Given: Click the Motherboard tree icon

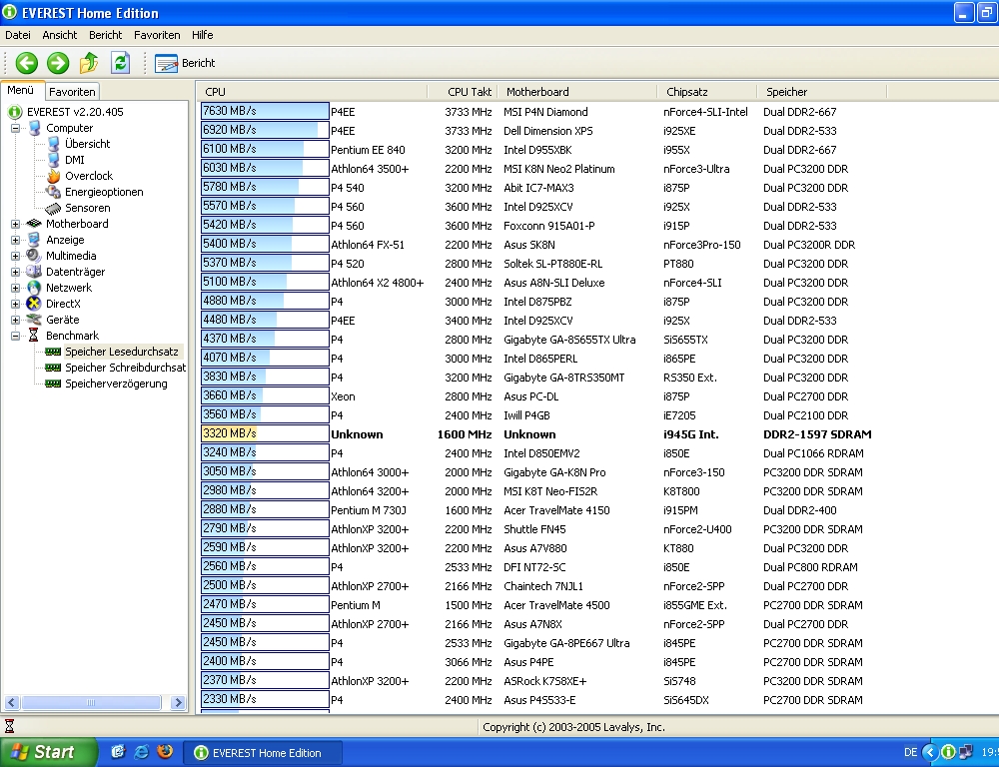Looking at the screenshot, I should point(34,224).
